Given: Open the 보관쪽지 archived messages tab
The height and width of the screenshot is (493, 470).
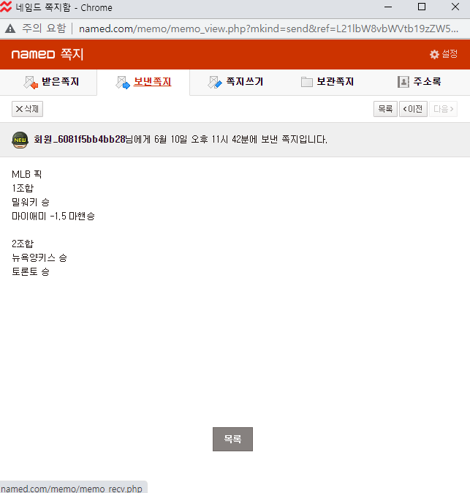Looking at the screenshot, I should pos(327,82).
